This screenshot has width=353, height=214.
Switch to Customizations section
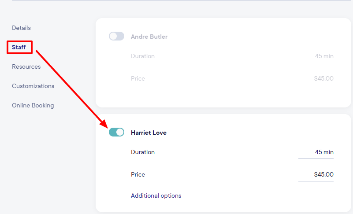33,86
